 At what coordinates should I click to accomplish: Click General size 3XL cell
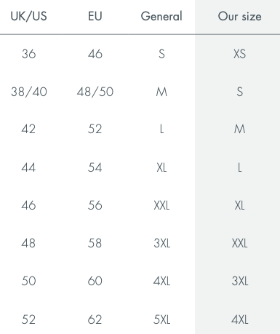click(162, 243)
